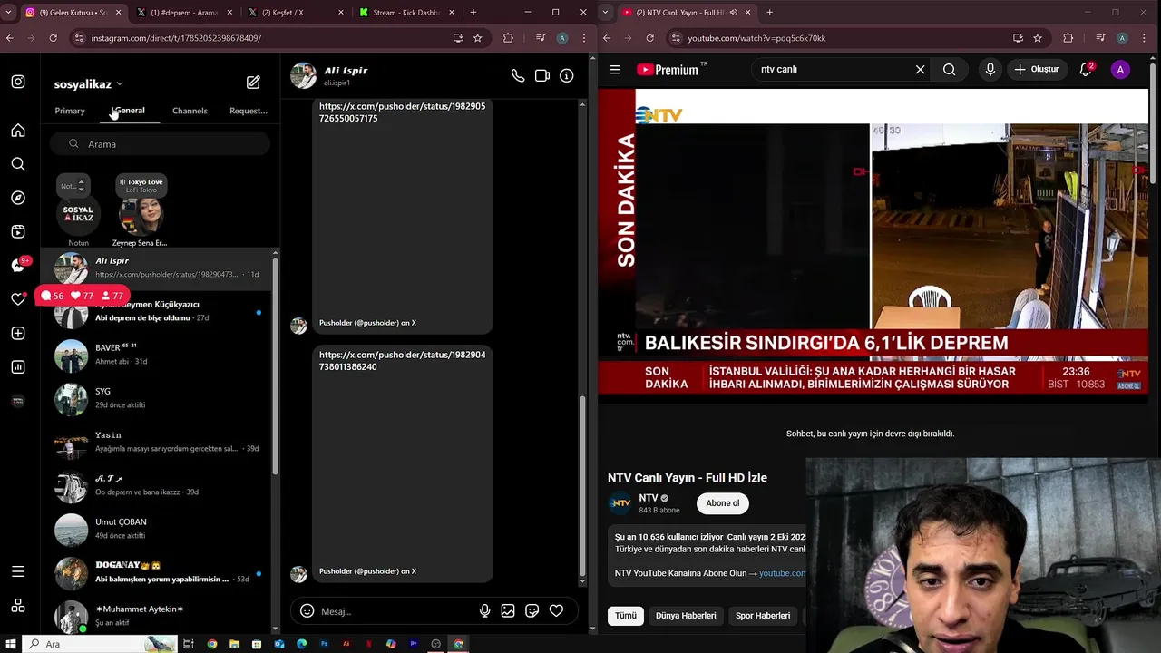Open conversation info icon
The image size is (1161, 653).
coord(567,76)
